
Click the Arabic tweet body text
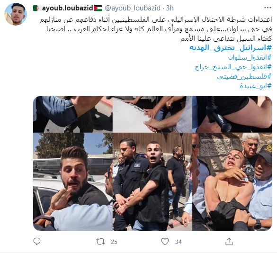click(156, 29)
